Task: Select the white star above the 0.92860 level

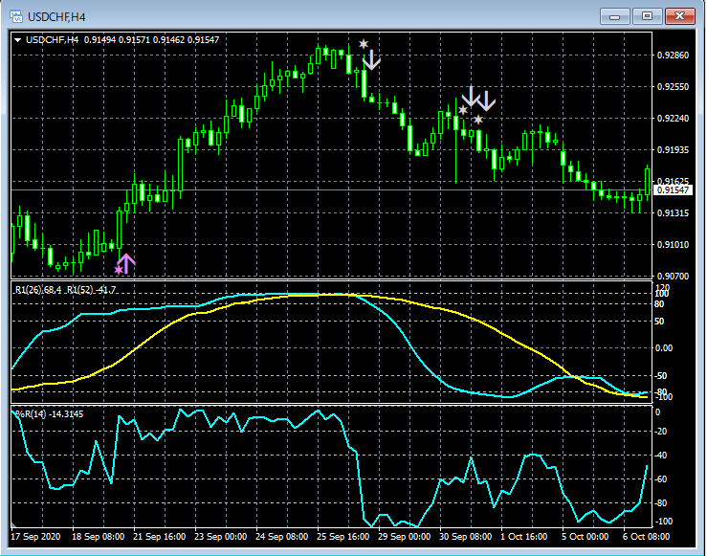Action: coord(364,44)
